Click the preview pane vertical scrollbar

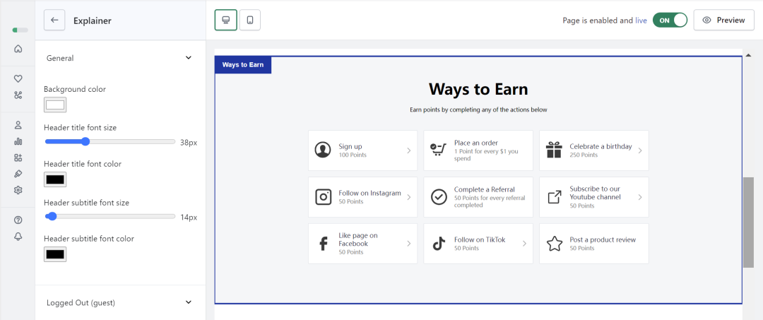[x=748, y=222]
